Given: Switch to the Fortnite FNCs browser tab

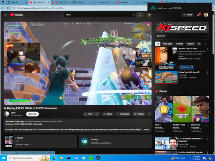Looking at the screenshot, I should pyautogui.click(x=104, y=3).
